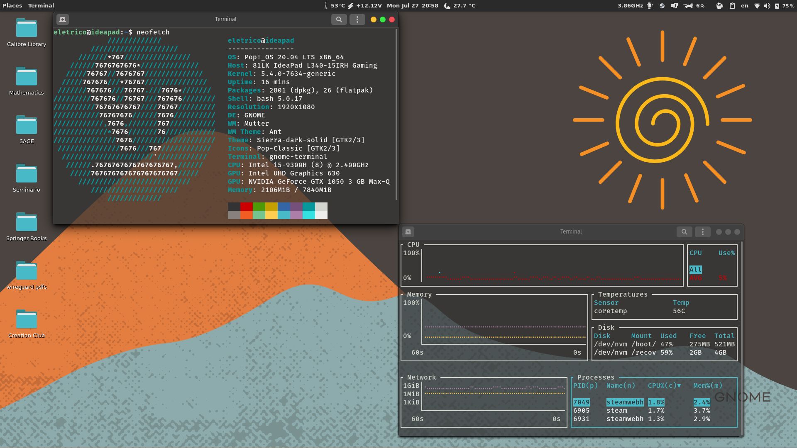Image resolution: width=797 pixels, height=448 pixels.
Task: Open the Springer Books desktop folder
Action: coord(27,226)
